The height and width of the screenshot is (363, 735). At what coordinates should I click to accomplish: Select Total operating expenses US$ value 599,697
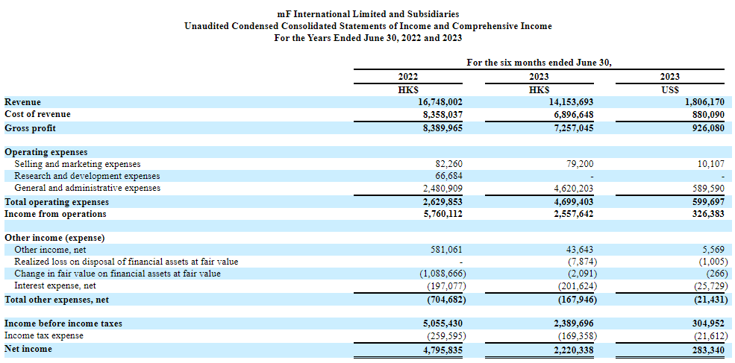tap(707, 202)
